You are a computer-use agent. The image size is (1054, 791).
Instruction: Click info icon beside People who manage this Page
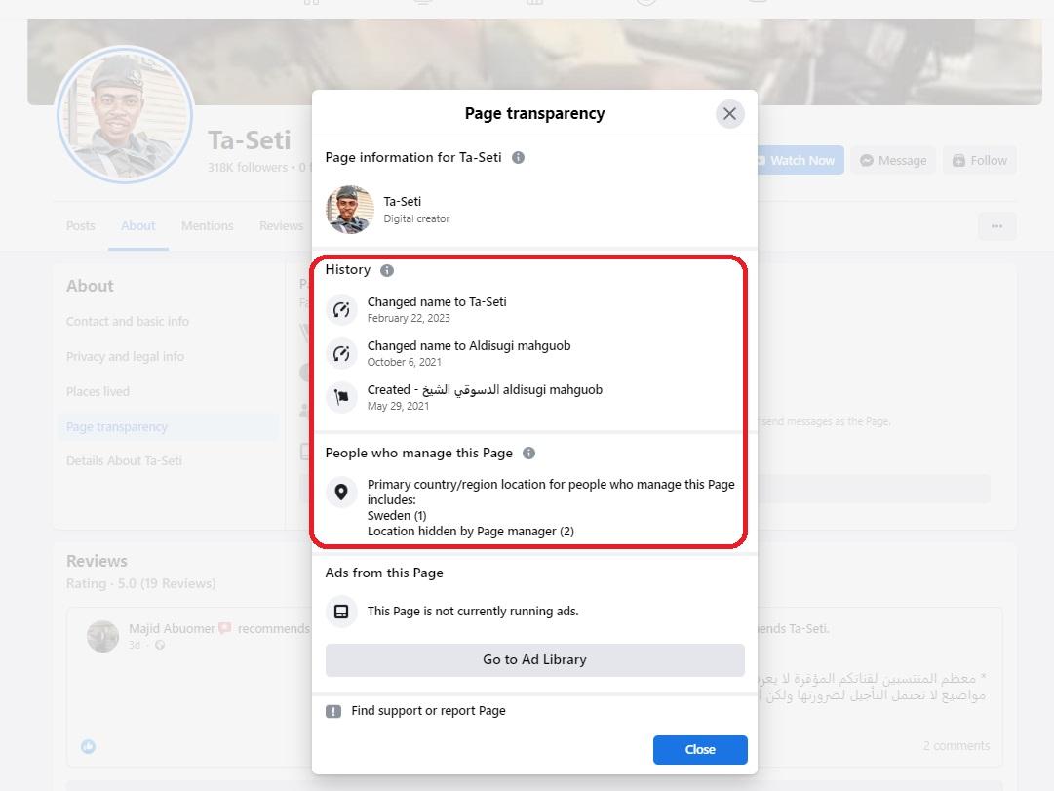529,454
